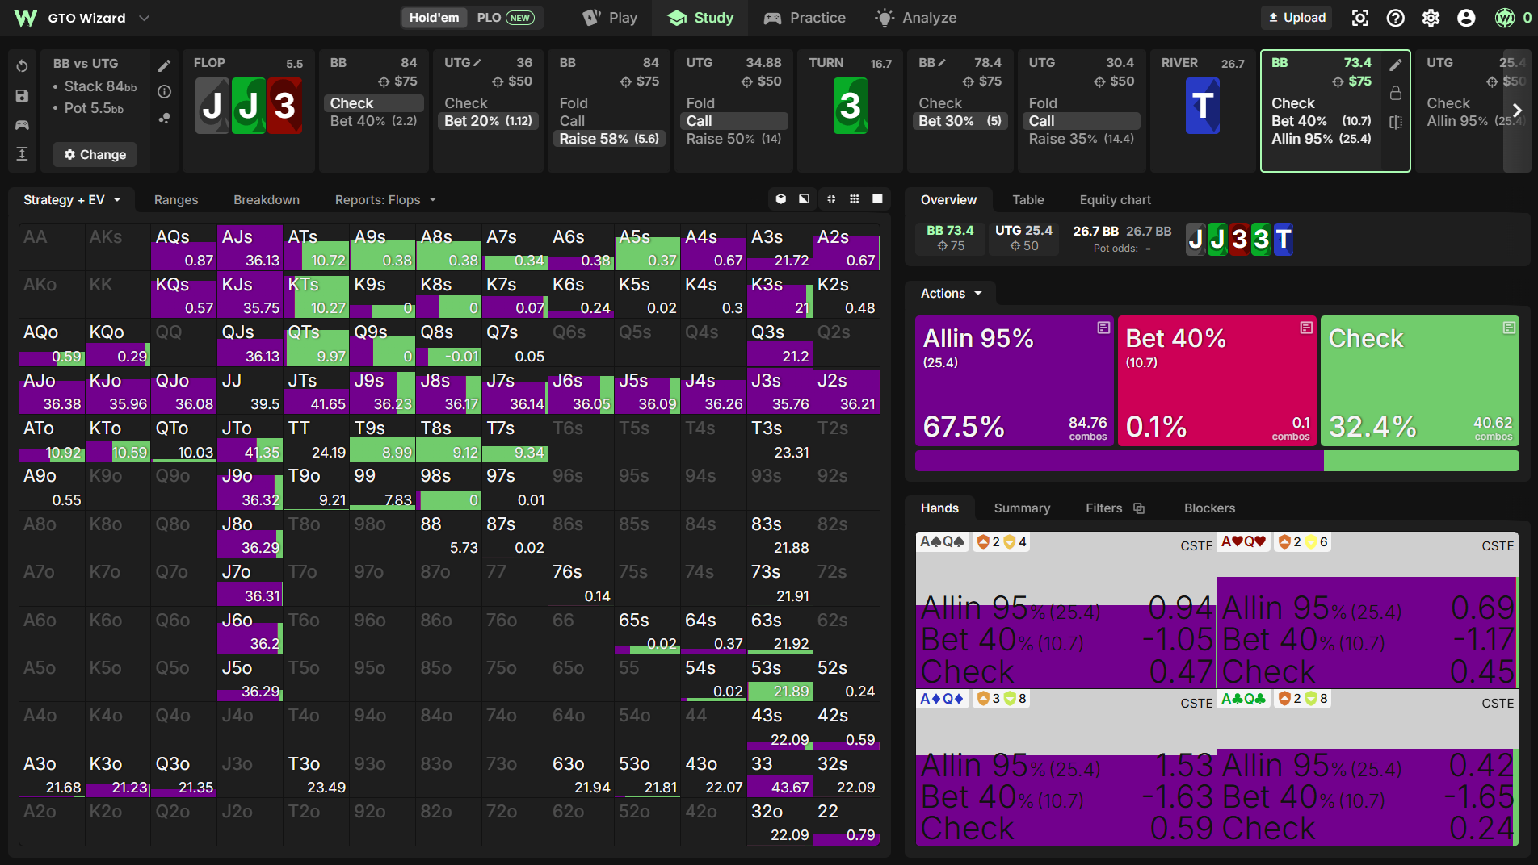Toggle the half-shaded square display icon
Screen dimensions: 1538x865
click(804, 199)
